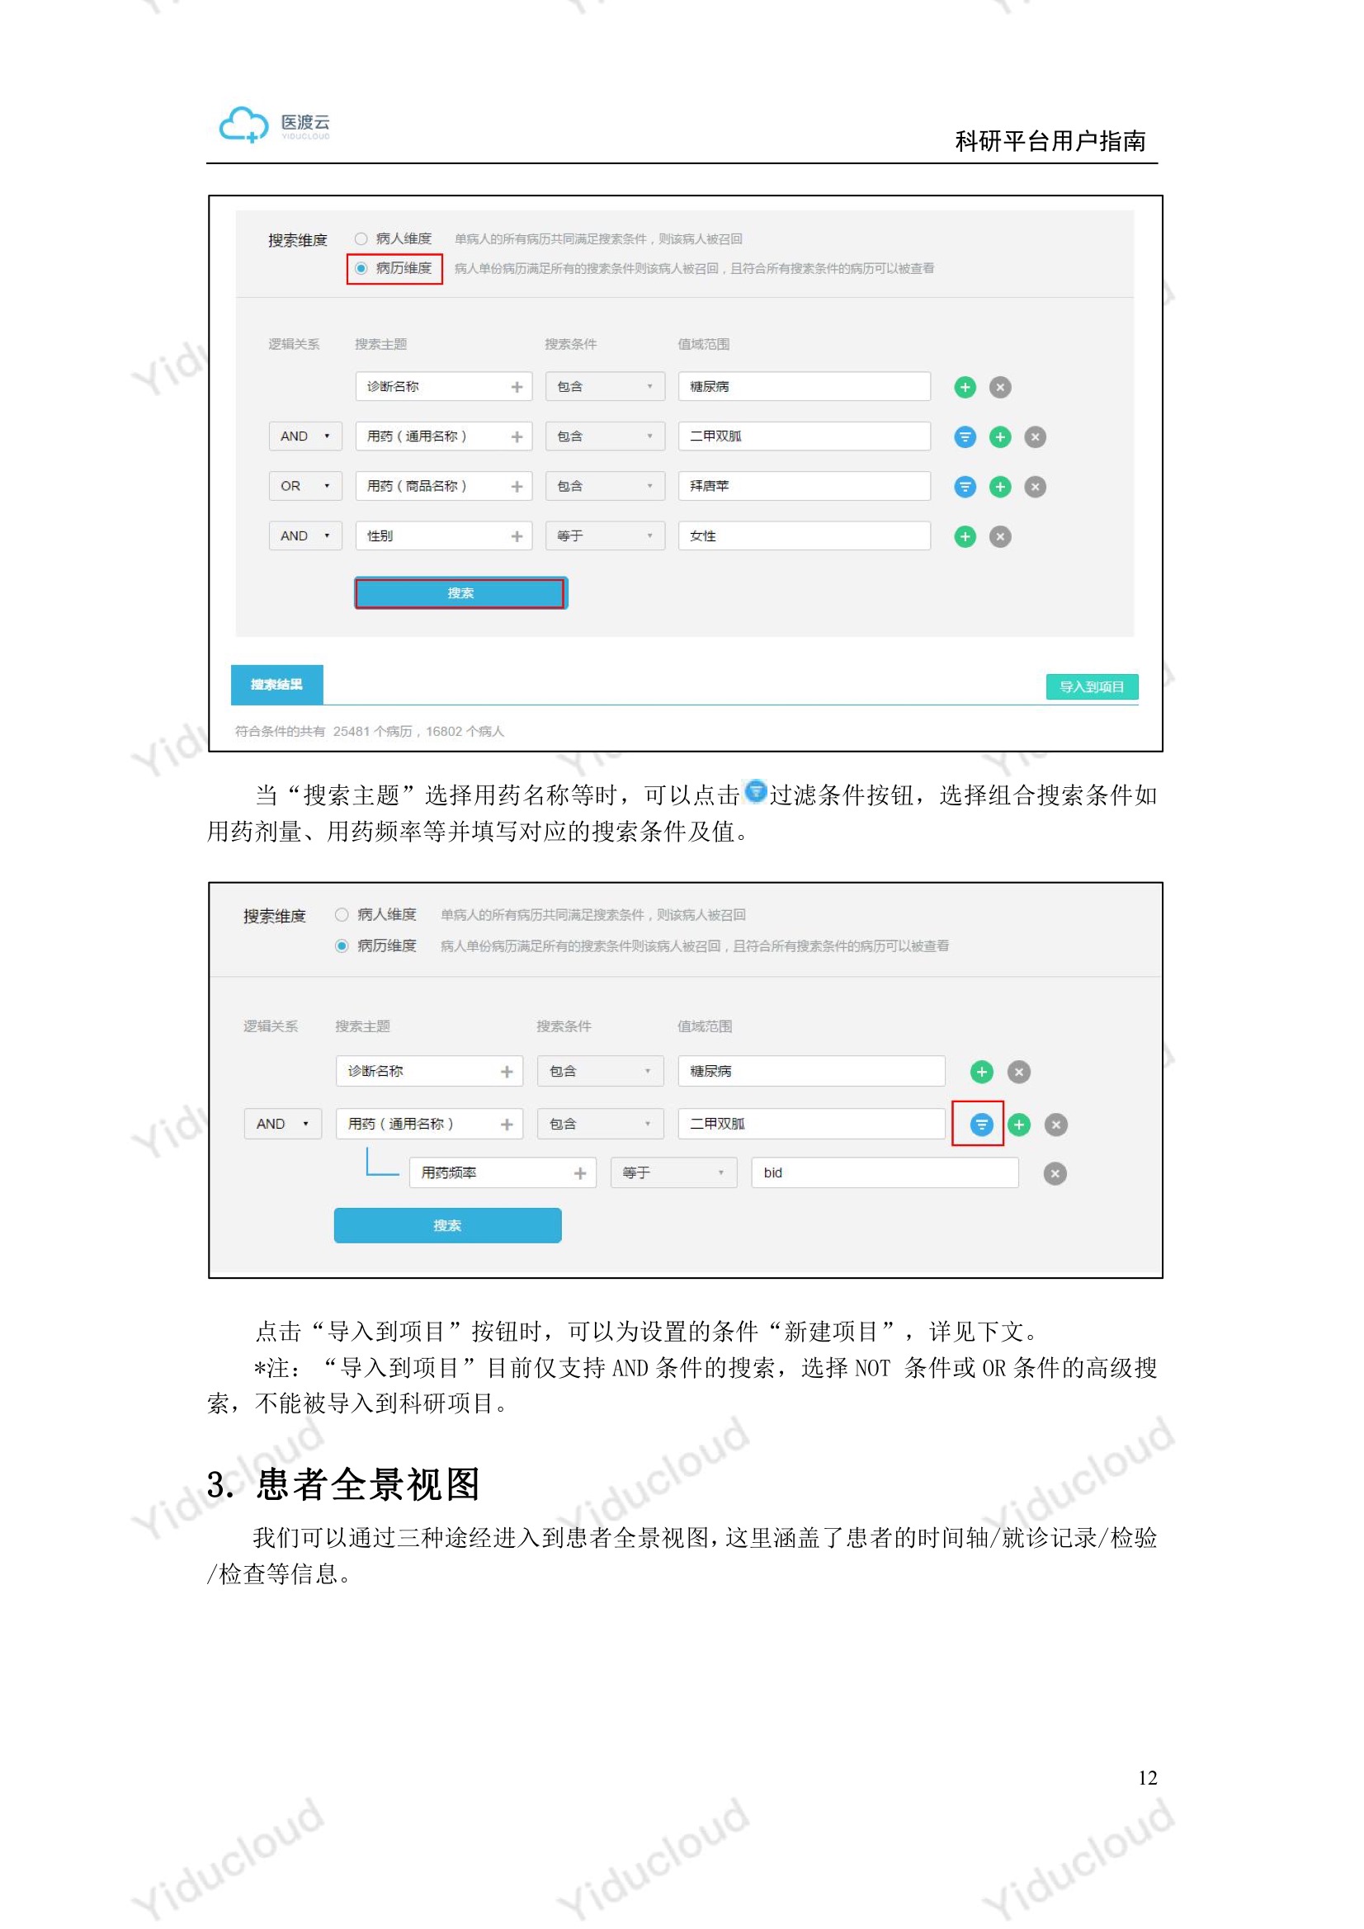
Task: Click gray remove icon of 二甲双胍 row, lower figure
Action: (1055, 1124)
